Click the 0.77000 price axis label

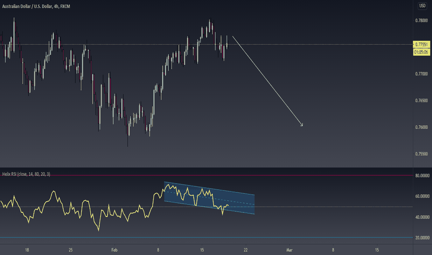(421, 74)
